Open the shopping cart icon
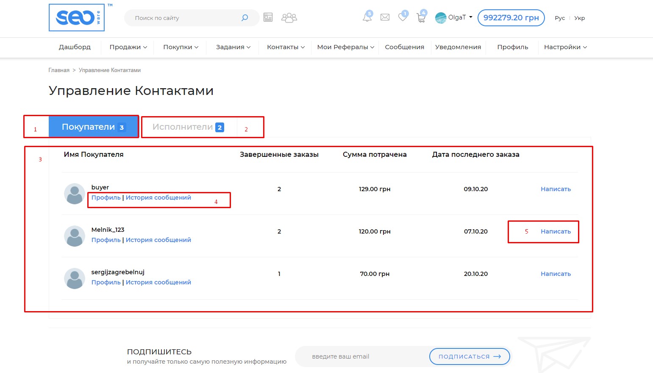Viewport: 653px width, 373px height. 421,18
